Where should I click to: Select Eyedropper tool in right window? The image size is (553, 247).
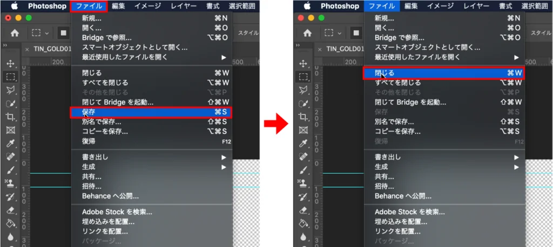click(x=304, y=143)
